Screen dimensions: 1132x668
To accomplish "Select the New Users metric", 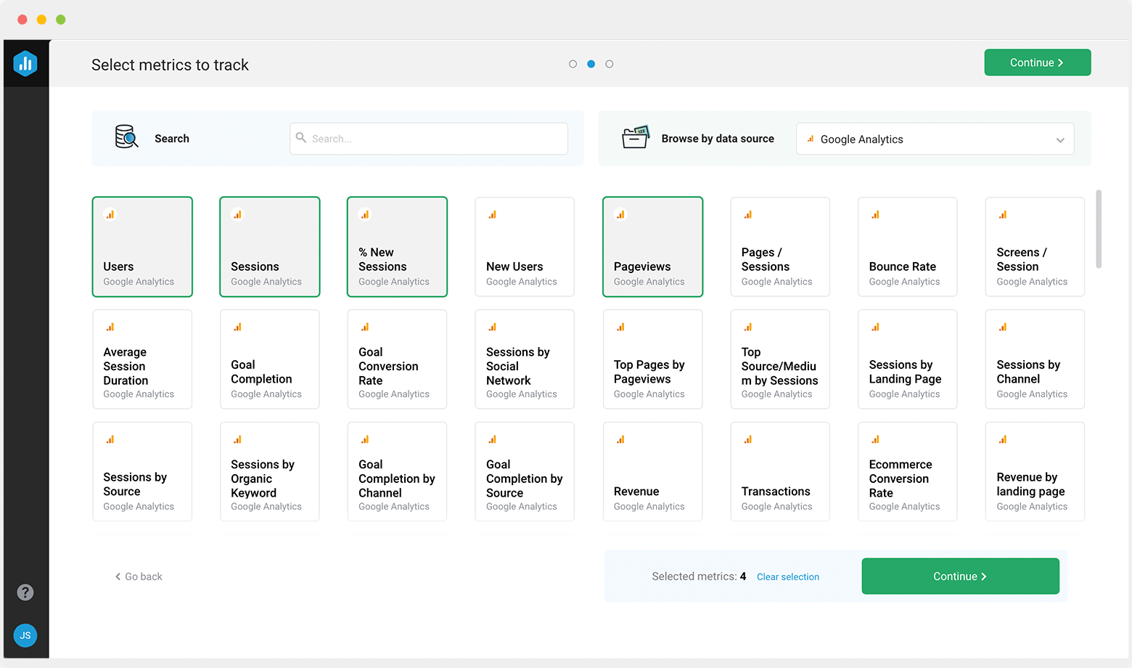I will click(x=525, y=247).
